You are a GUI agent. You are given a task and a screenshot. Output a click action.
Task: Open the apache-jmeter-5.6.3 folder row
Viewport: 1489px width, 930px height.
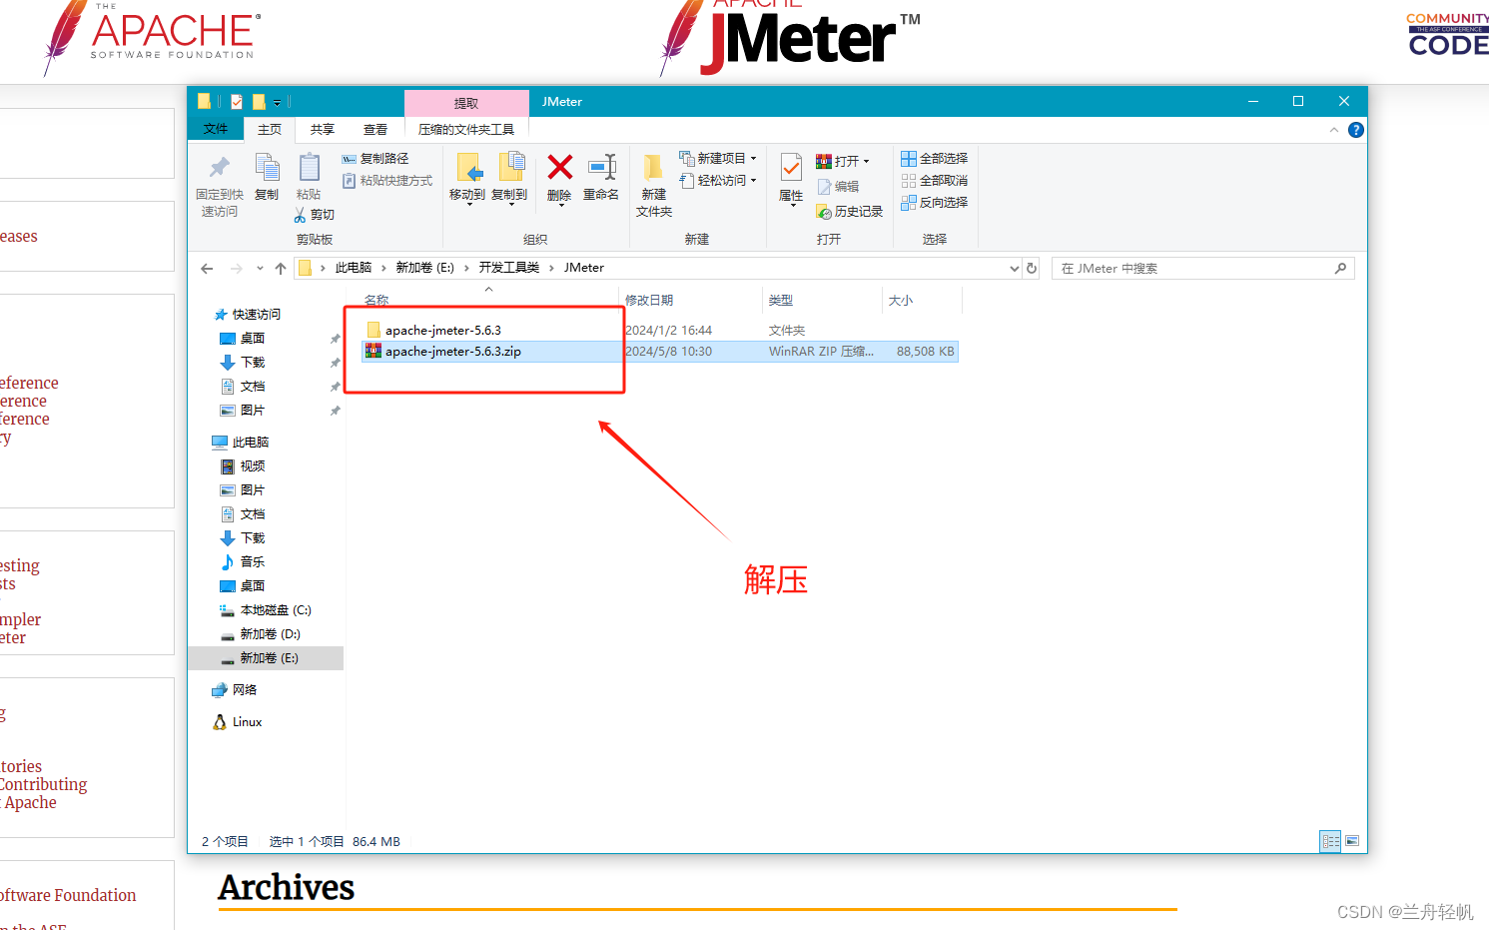[660, 331]
